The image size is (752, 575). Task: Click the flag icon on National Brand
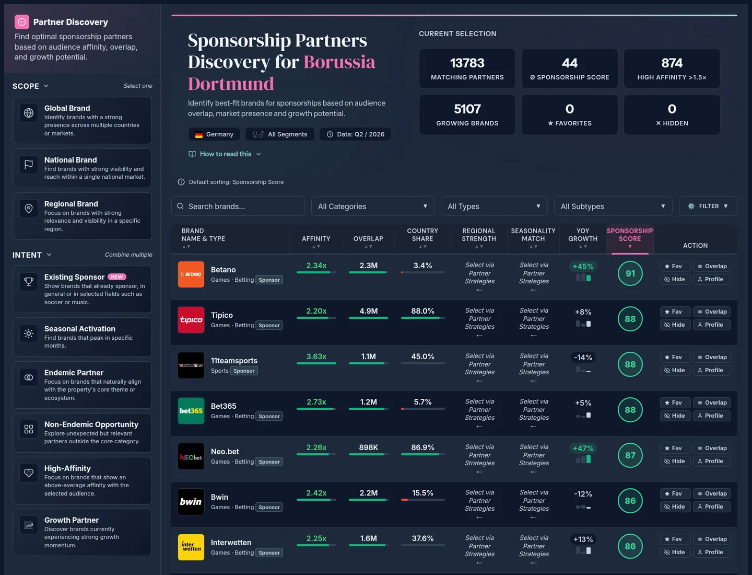29,164
